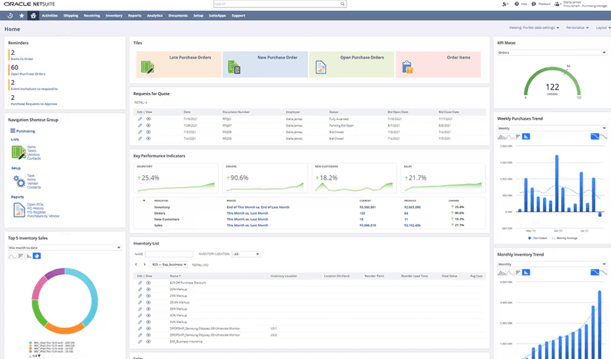Click the search magnifier icon
611x359 pixels.
coord(342,4)
